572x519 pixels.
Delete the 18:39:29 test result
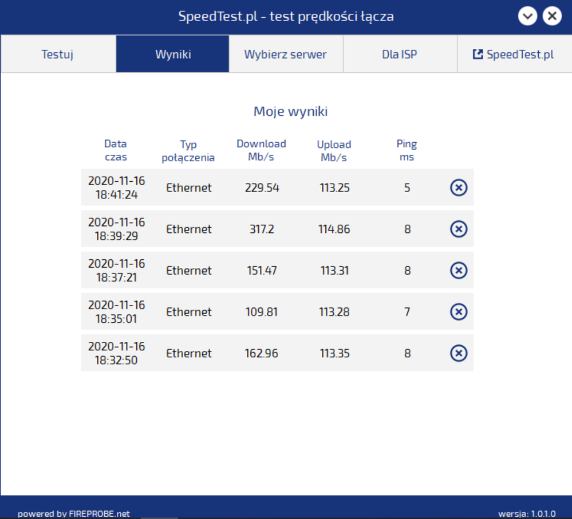459,229
